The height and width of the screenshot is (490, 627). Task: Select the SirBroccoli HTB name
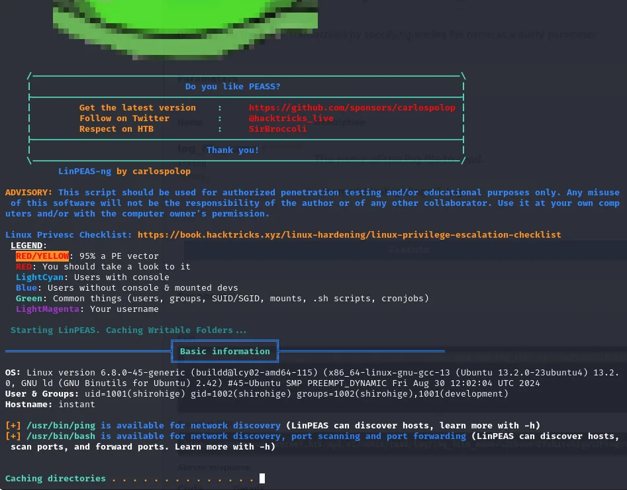(277, 129)
